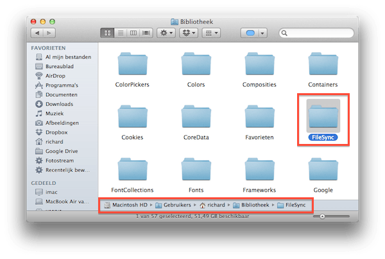The image size is (385, 259).
Task: Switch to Cover Flow view
Action: [146, 33]
